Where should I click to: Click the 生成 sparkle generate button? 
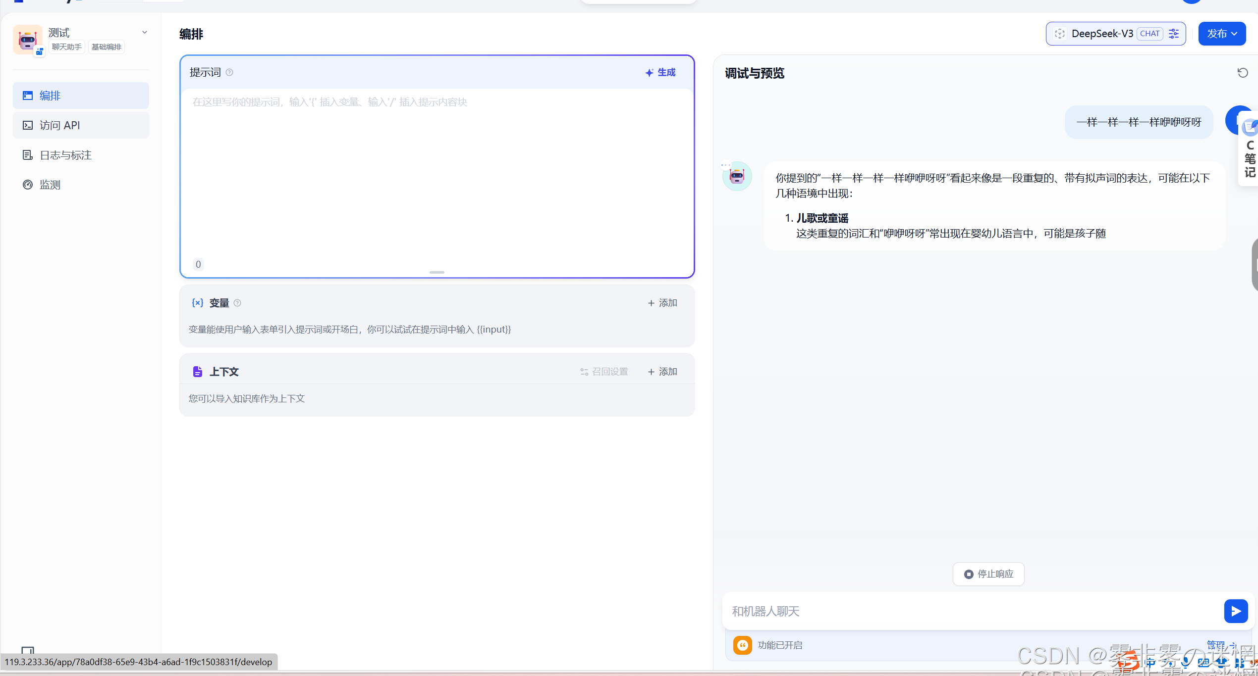(x=660, y=73)
